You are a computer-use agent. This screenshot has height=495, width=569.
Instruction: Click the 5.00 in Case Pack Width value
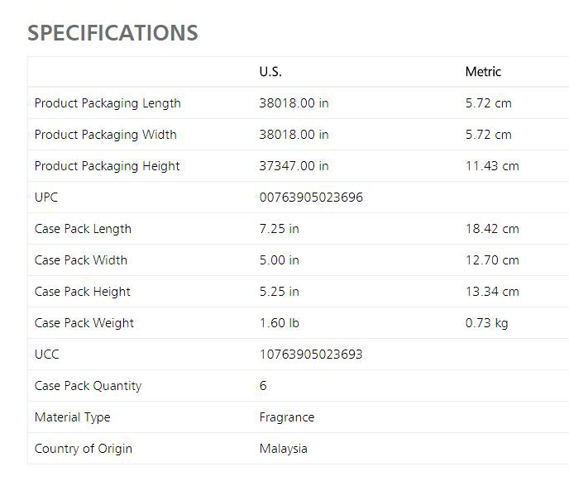point(279,260)
